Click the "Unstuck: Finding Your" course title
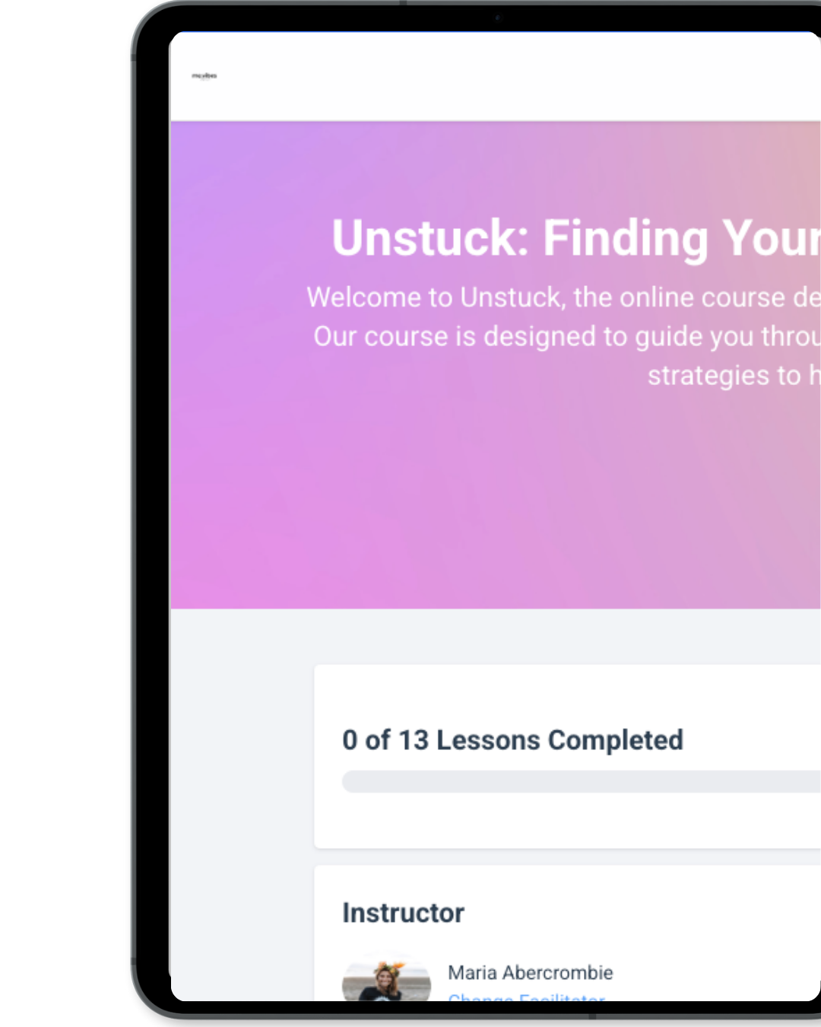Screen dimensions: 821x1027 [575, 238]
